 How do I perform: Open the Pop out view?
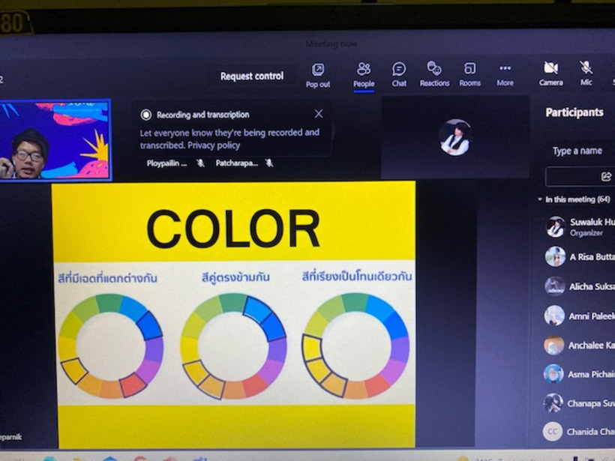(x=318, y=74)
